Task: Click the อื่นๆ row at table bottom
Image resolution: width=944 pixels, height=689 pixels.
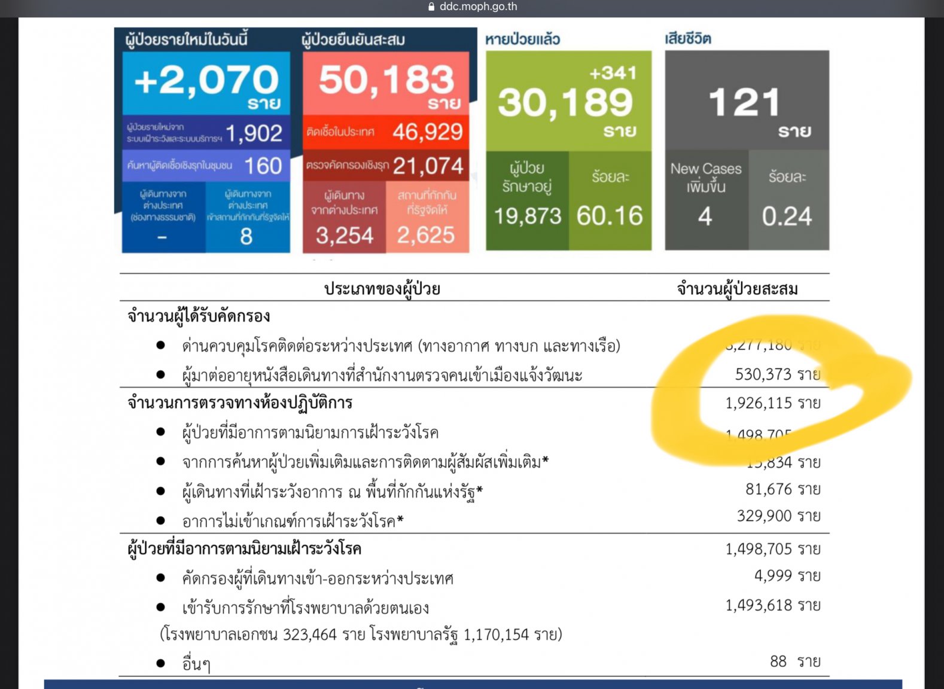Action: [x=196, y=663]
